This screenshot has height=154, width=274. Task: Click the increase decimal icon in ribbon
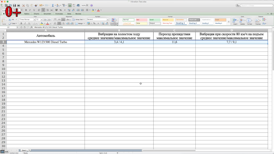click(x=103, y=23)
